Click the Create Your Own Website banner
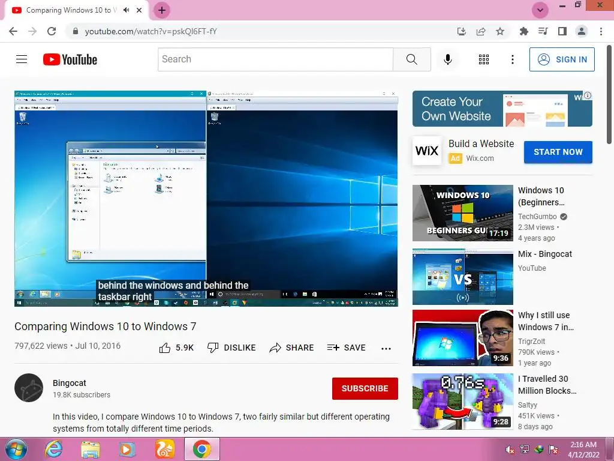 pyautogui.click(x=502, y=109)
